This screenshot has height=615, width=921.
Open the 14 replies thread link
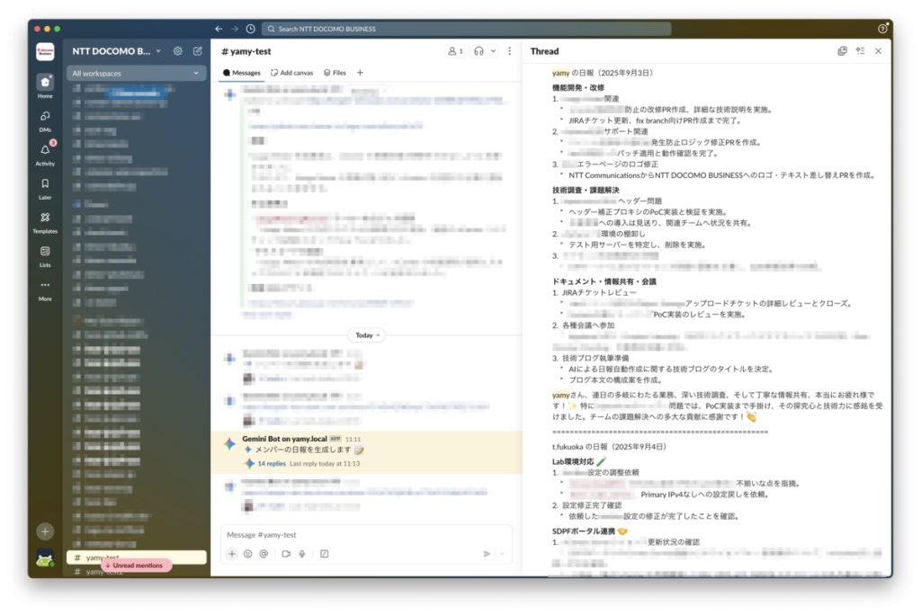[272, 464]
